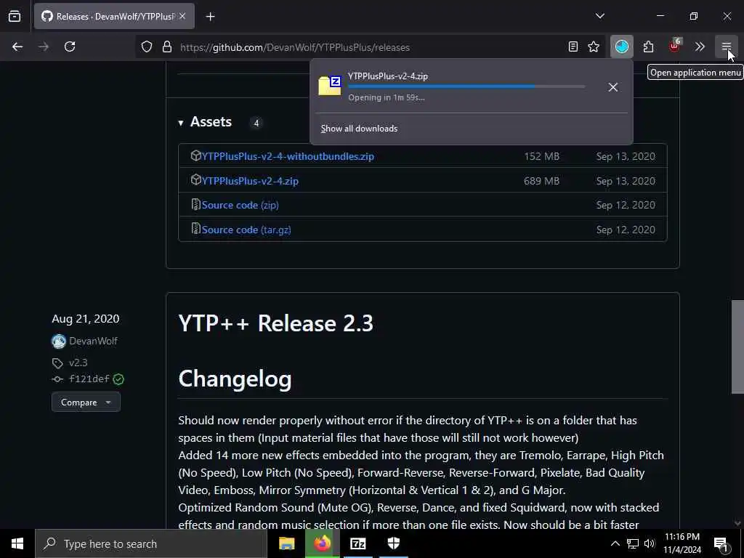This screenshot has height=558, width=744.
Task: Go back to the previous page
Action: pyautogui.click(x=17, y=46)
